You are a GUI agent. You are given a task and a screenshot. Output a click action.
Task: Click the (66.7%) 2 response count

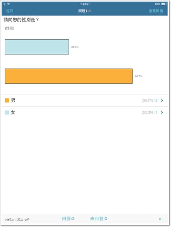tap(149, 101)
